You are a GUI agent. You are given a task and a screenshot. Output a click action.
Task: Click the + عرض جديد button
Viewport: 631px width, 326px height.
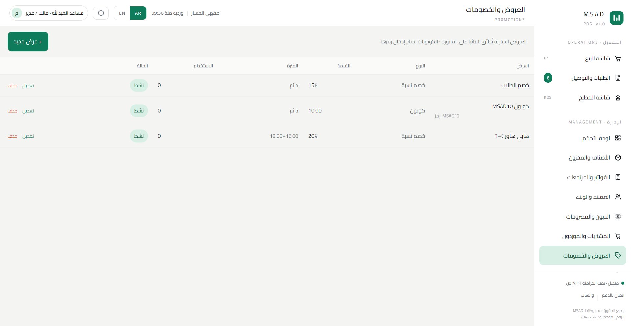pyautogui.click(x=28, y=41)
